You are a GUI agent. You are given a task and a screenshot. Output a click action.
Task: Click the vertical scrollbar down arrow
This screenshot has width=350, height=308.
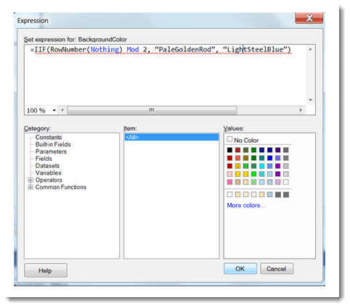310,100
